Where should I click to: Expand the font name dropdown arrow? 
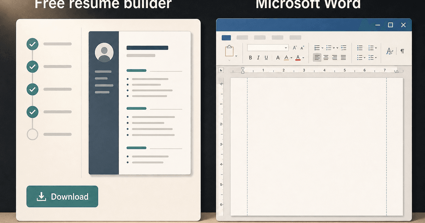click(x=286, y=47)
